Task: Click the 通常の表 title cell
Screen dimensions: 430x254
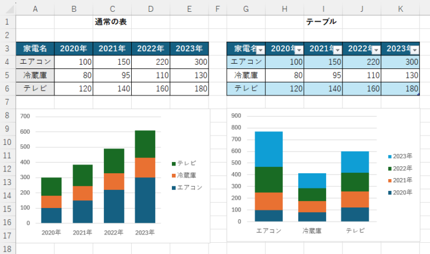Action: 112,22
